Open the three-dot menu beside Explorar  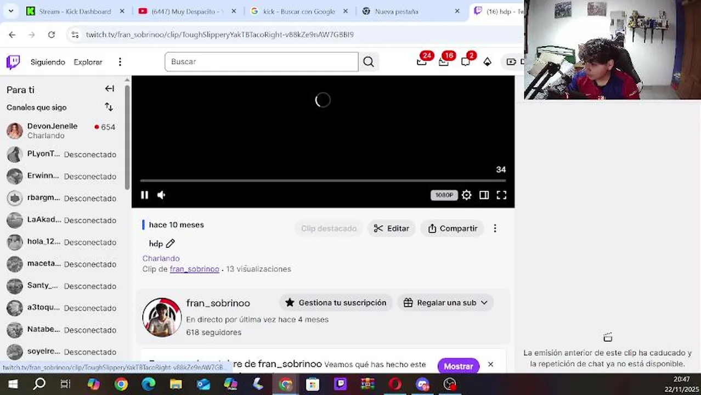point(120,62)
